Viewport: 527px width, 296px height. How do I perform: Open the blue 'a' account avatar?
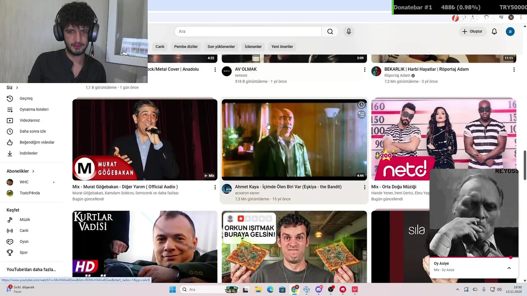pos(510,32)
